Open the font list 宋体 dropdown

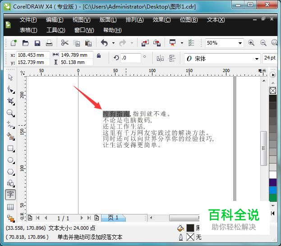tap(257, 59)
